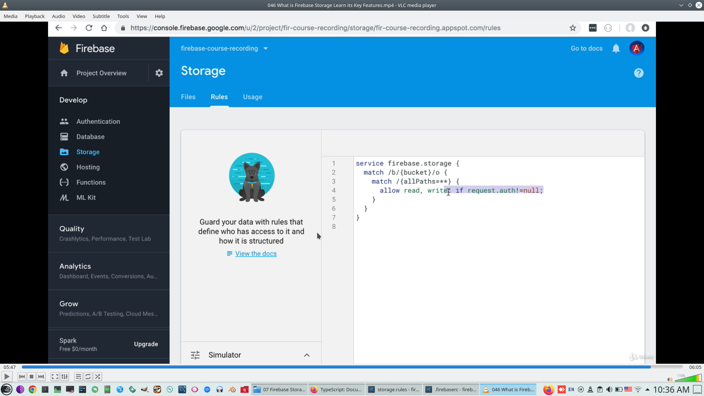The width and height of the screenshot is (704, 396).
Task: Open Functions in the Firebase sidebar
Action: click(91, 182)
